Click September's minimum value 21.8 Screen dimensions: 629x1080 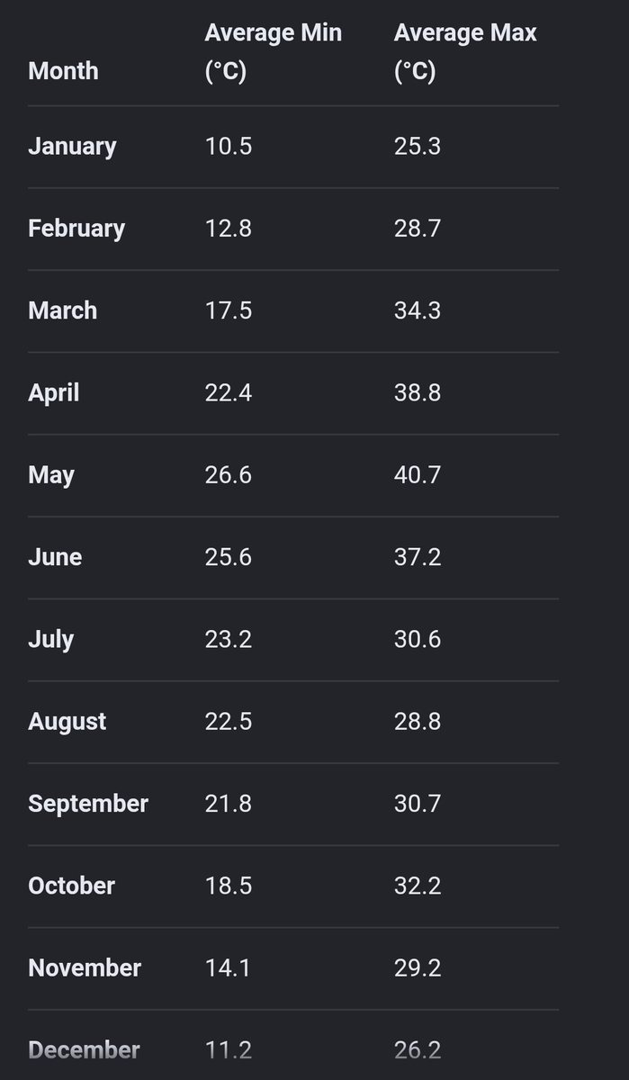click(x=228, y=804)
